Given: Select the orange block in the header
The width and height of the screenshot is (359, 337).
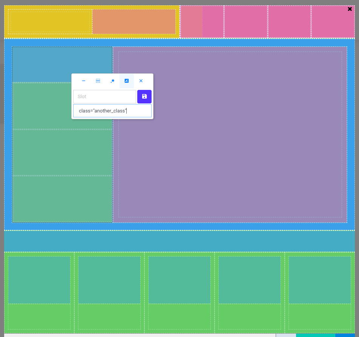Looking at the screenshot, I should click(134, 21).
